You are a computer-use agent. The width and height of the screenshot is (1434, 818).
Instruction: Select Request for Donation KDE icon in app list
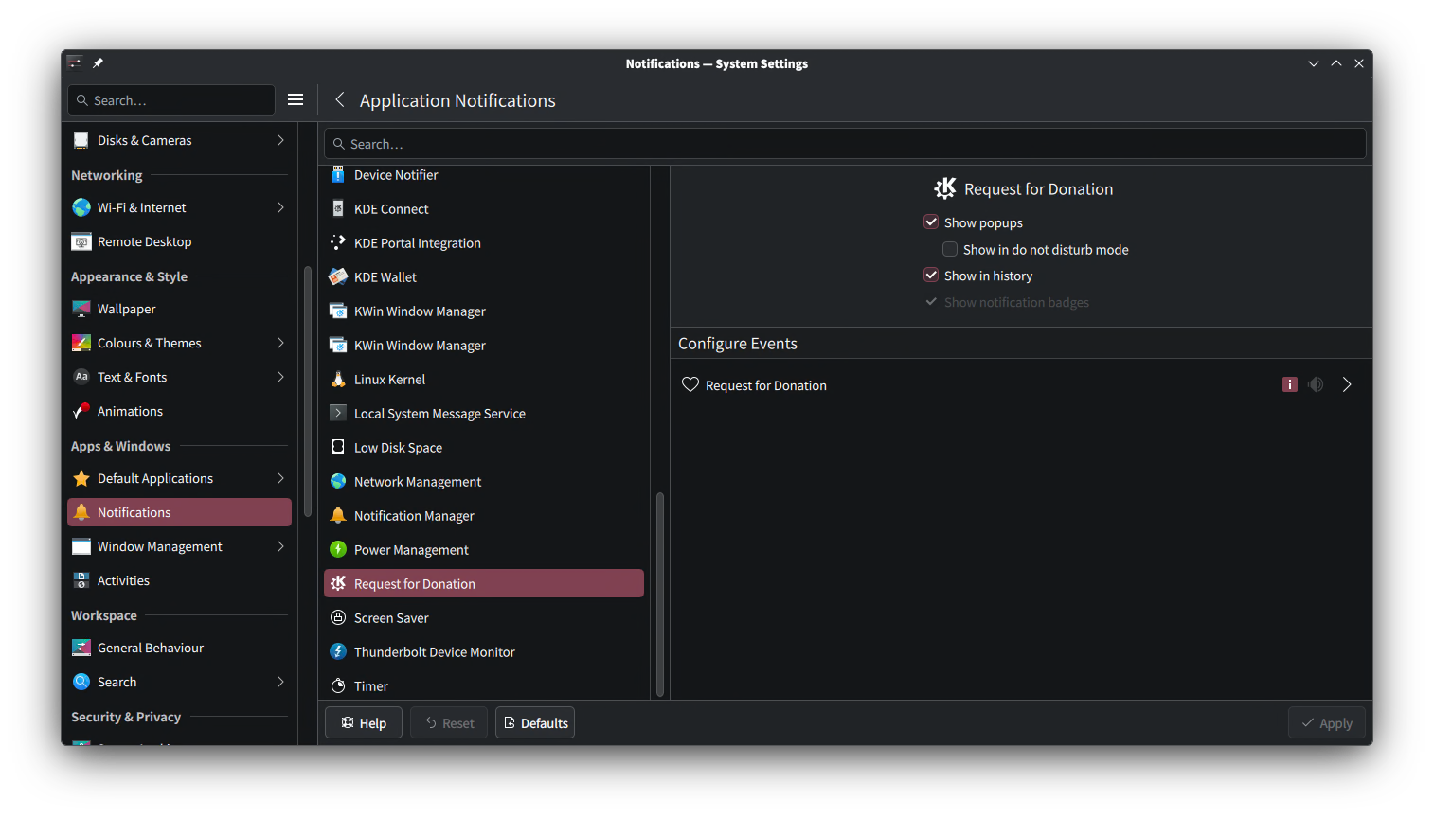(x=338, y=584)
